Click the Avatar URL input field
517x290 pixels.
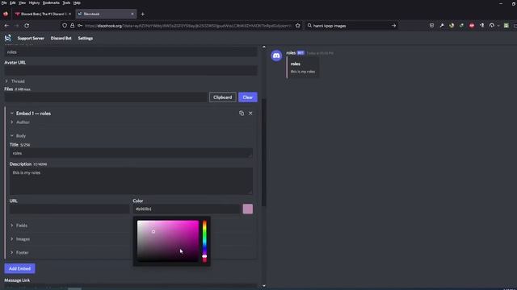pos(131,70)
